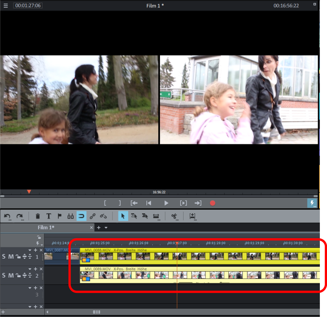Open the insert mode options icon
The height and width of the screenshot is (317, 327).
tap(192, 216)
